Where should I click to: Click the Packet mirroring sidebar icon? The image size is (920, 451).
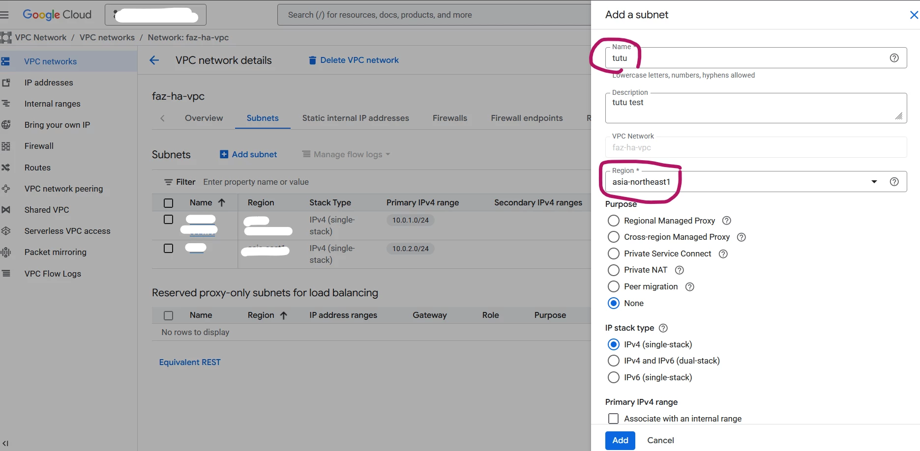coord(6,252)
